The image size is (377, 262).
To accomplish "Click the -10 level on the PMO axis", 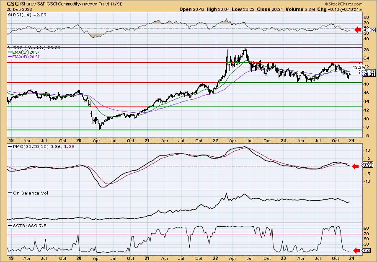I will (x=367, y=182).
